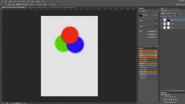Add layer mask from Layers footer
The width and height of the screenshot is (185, 104).
175,91
